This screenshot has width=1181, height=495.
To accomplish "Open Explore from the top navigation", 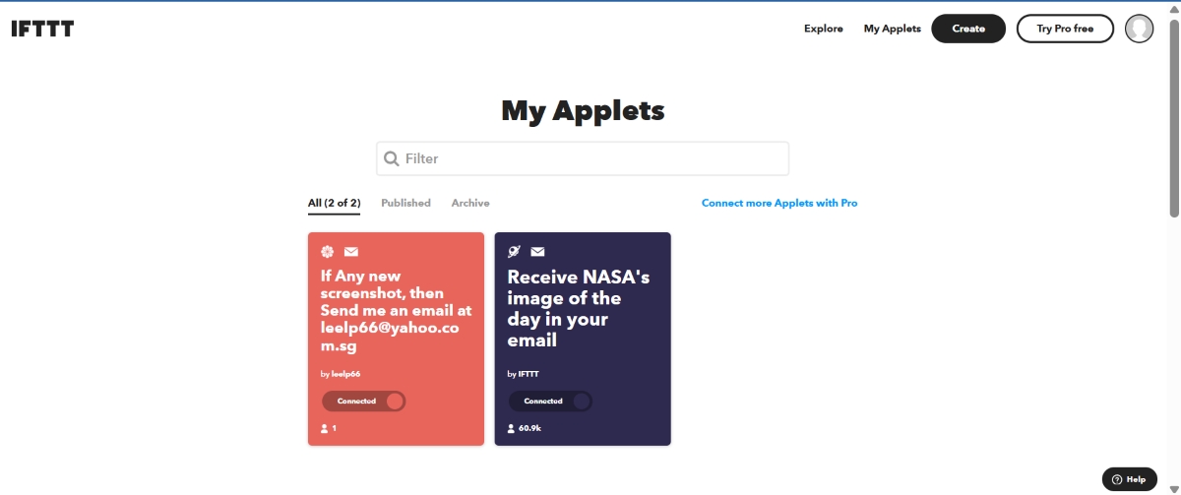I will tap(823, 29).
